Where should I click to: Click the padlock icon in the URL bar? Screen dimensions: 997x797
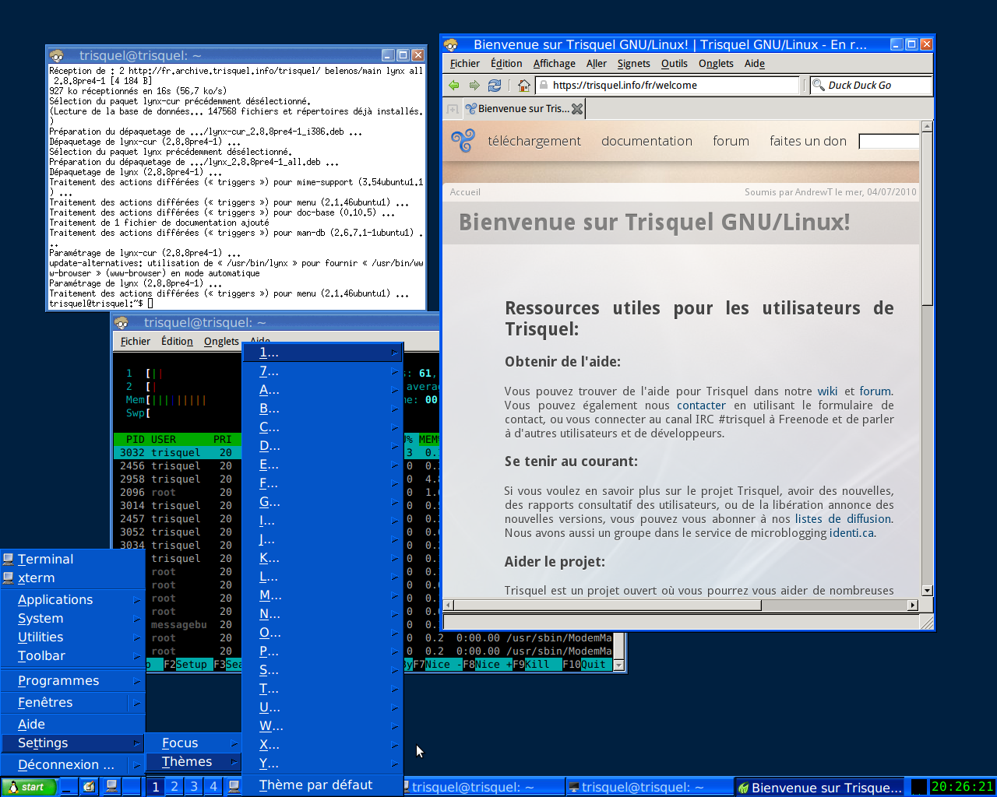pyautogui.click(x=544, y=85)
